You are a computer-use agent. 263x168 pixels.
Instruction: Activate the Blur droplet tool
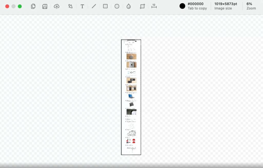click(x=129, y=6)
